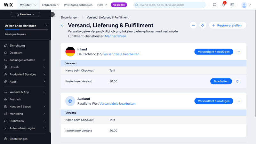This screenshot has height=144, width=256.
Task: Open the page-level more actions menu
Action: point(193,25)
